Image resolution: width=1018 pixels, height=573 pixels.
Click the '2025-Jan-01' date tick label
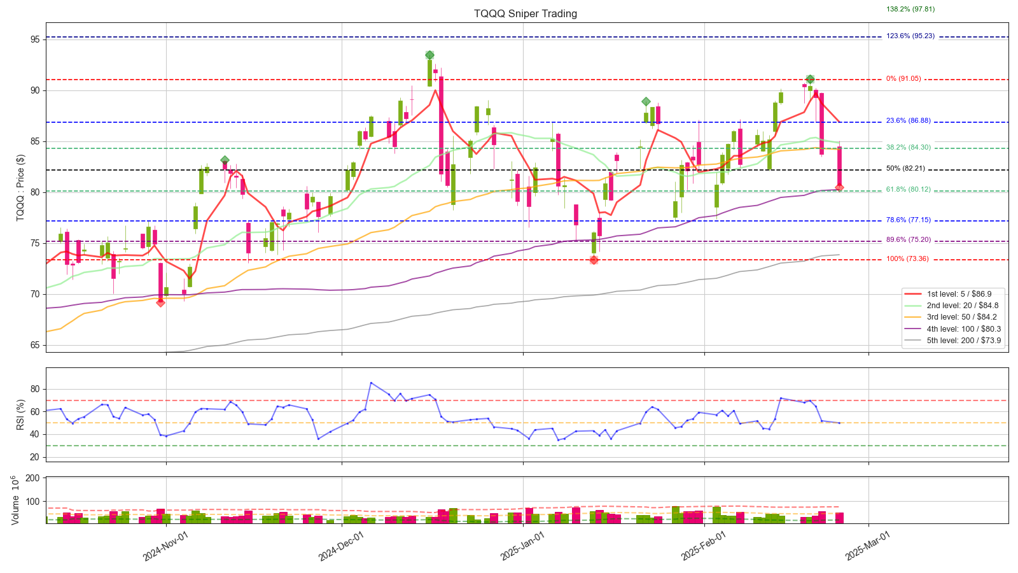(522, 546)
